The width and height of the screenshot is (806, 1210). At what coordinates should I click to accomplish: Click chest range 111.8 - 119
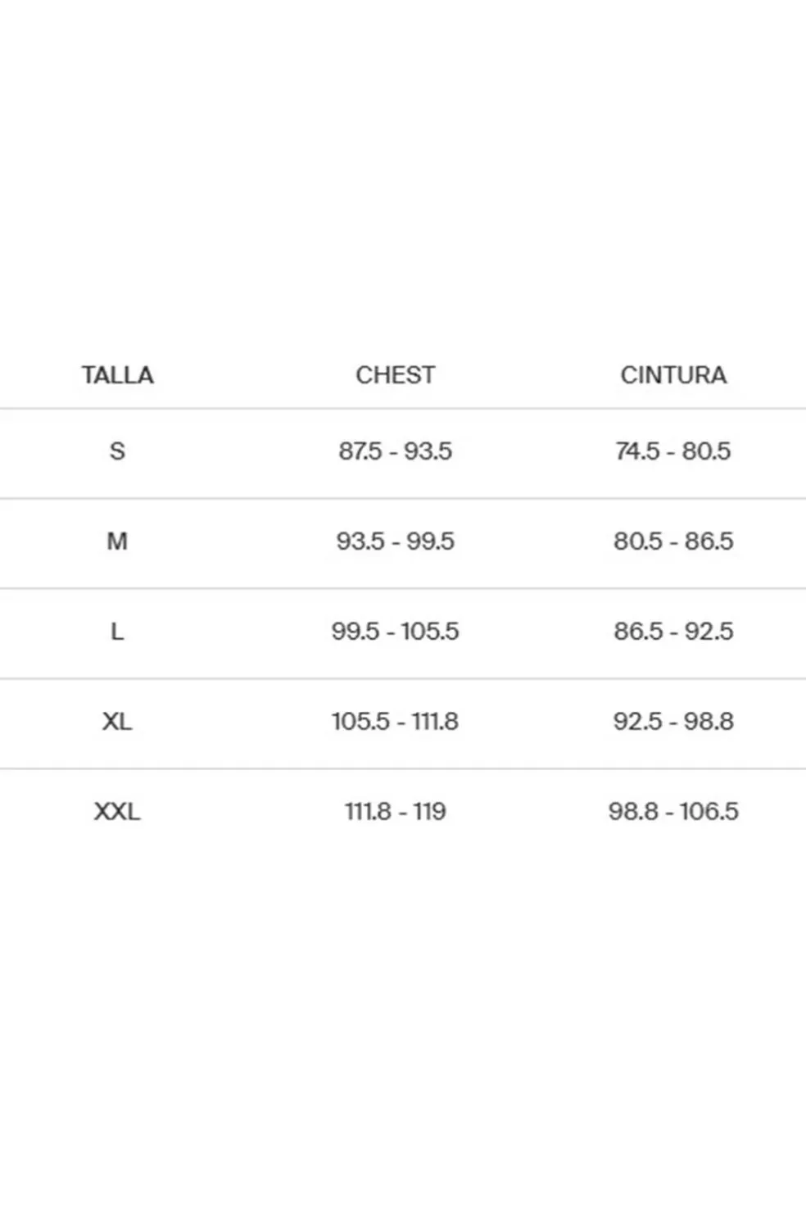tap(395, 811)
